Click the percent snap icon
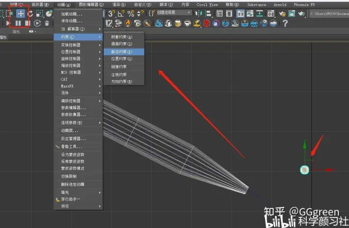This screenshot has width=349, height=228. click(x=131, y=13)
